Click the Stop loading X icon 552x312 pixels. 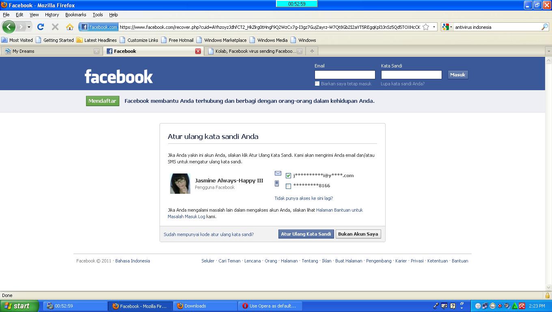pyautogui.click(x=55, y=27)
